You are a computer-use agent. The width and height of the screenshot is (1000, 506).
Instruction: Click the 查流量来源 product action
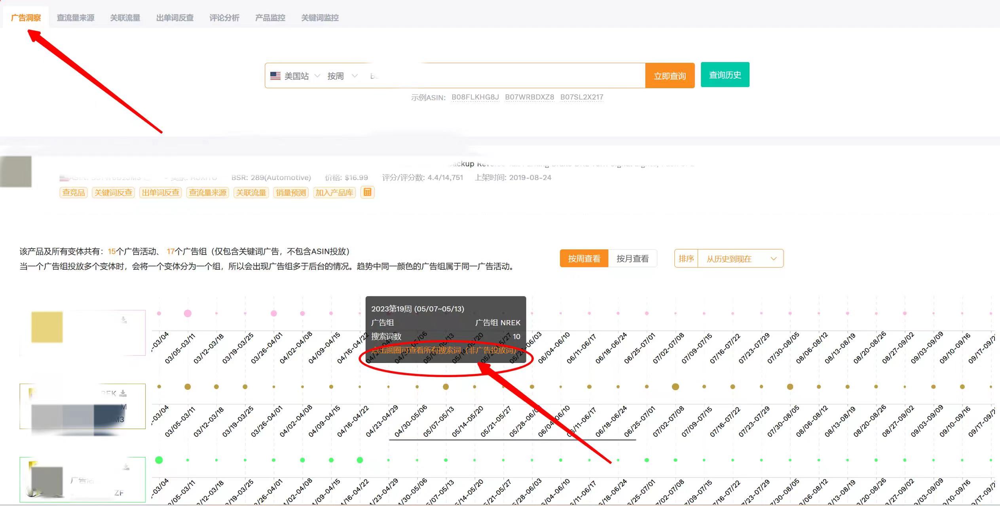pyautogui.click(x=207, y=193)
